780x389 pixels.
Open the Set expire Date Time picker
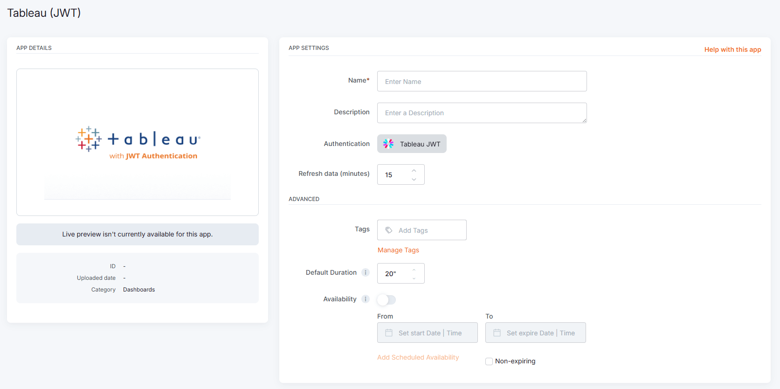click(x=536, y=333)
